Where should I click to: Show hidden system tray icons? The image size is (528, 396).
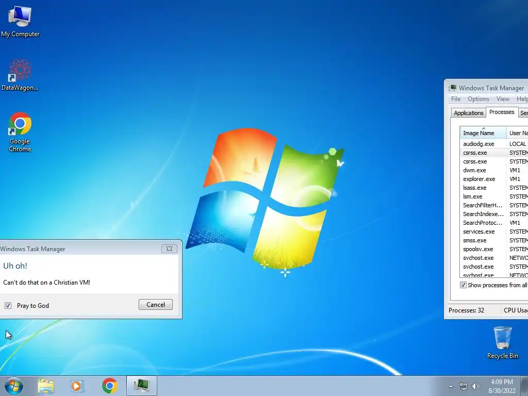pyautogui.click(x=451, y=386)
